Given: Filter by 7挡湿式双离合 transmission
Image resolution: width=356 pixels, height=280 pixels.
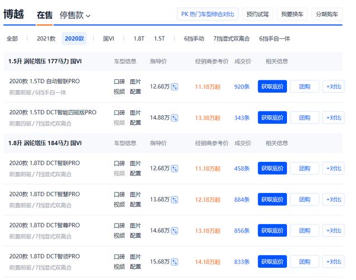Looking at the screenshot, I should 231,39.
